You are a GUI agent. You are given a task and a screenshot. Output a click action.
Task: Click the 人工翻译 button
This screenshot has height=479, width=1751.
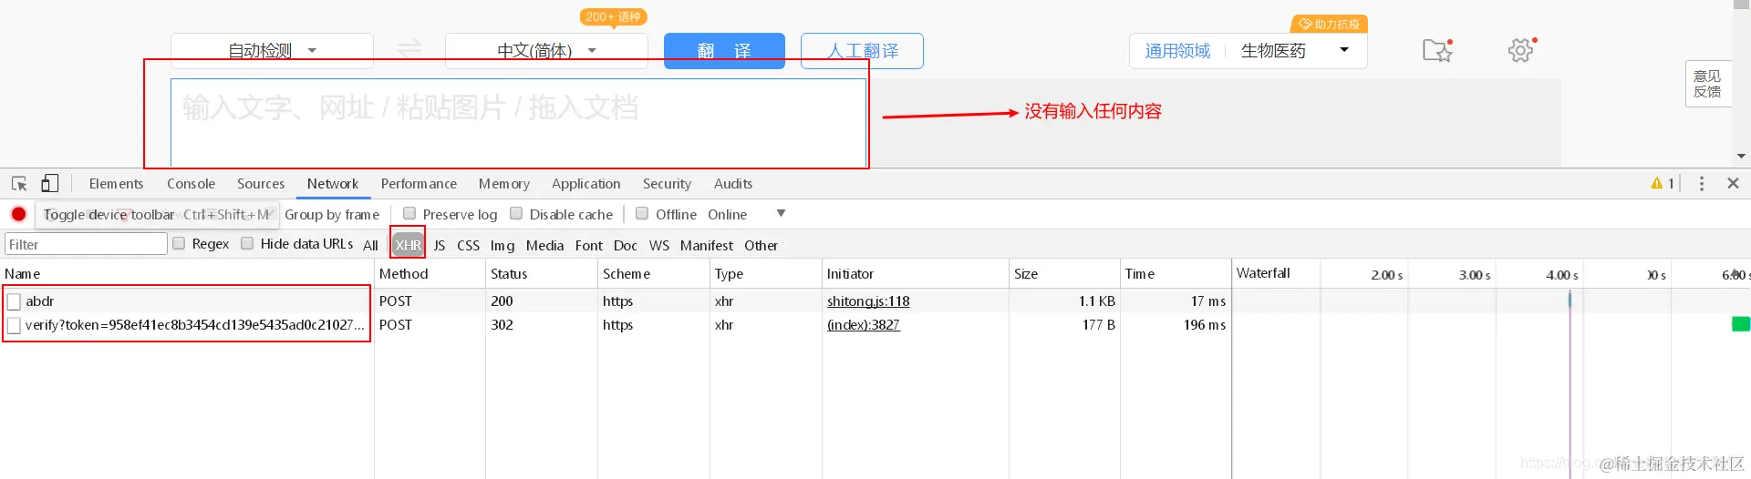862,51
